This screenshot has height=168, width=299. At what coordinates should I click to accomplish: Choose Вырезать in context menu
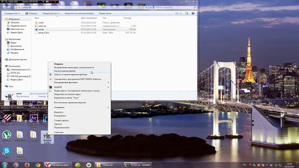coord(79,112)
